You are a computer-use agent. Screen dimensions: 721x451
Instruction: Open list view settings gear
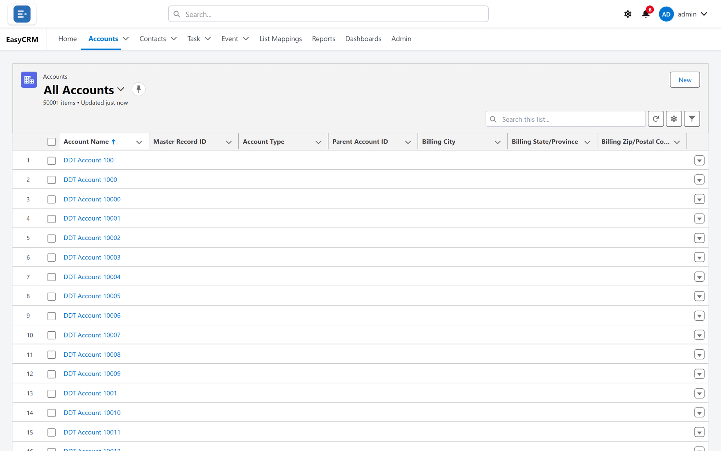click(673, 119)
